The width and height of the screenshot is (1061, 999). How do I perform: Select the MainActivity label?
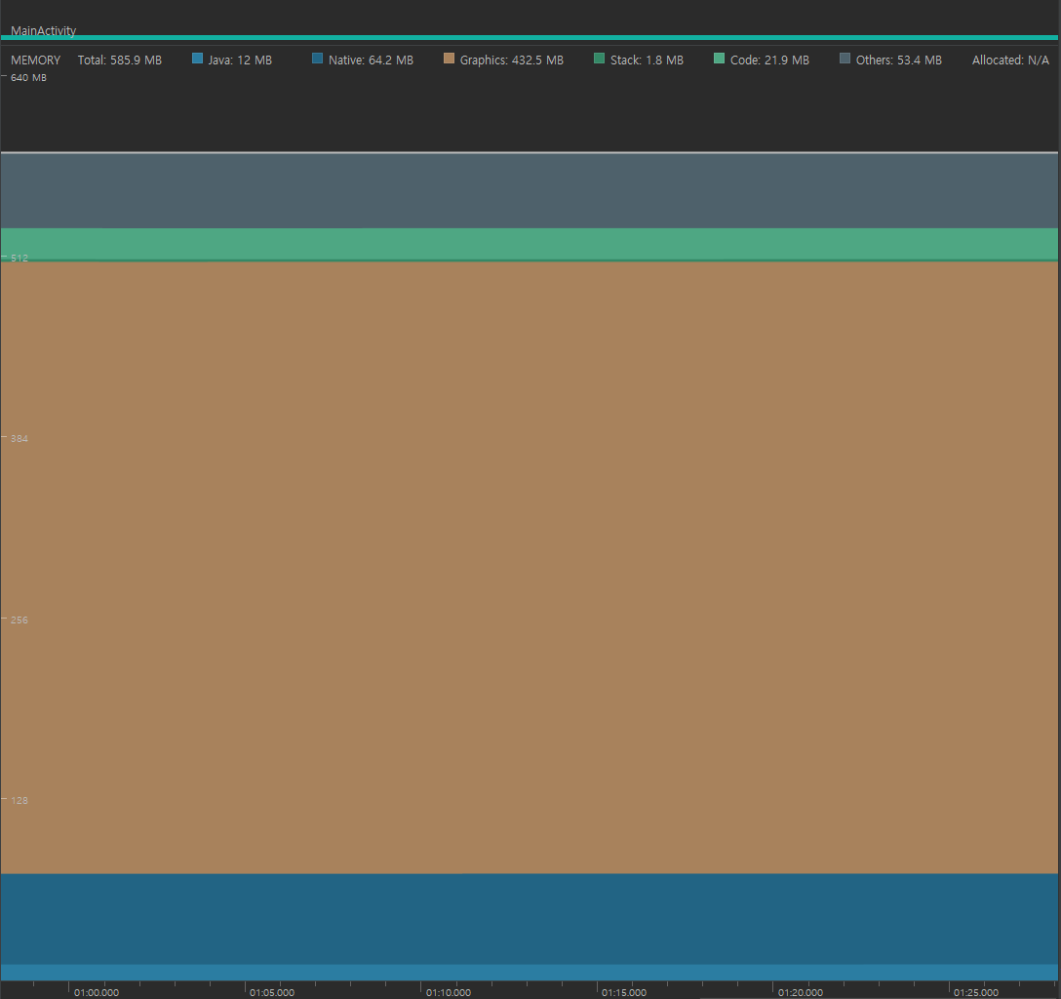[x=43, y=30]
